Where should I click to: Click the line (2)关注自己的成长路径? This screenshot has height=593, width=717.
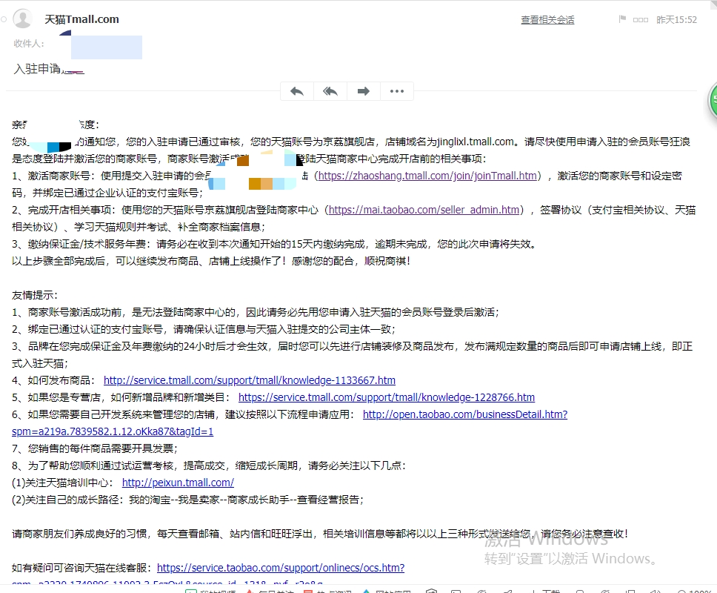tap(187, 500)
